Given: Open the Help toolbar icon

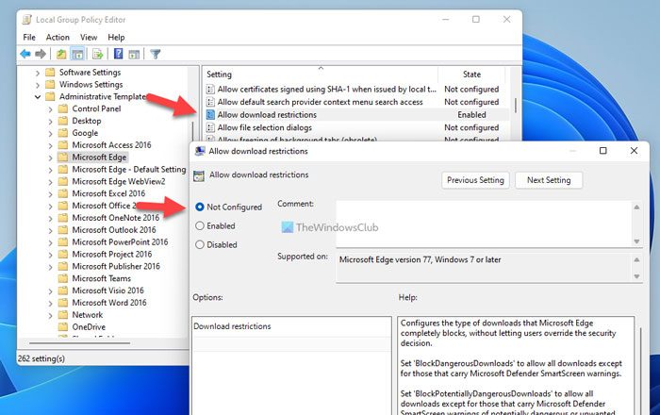Looking at the screenshot, I should [x=119, y=54].
